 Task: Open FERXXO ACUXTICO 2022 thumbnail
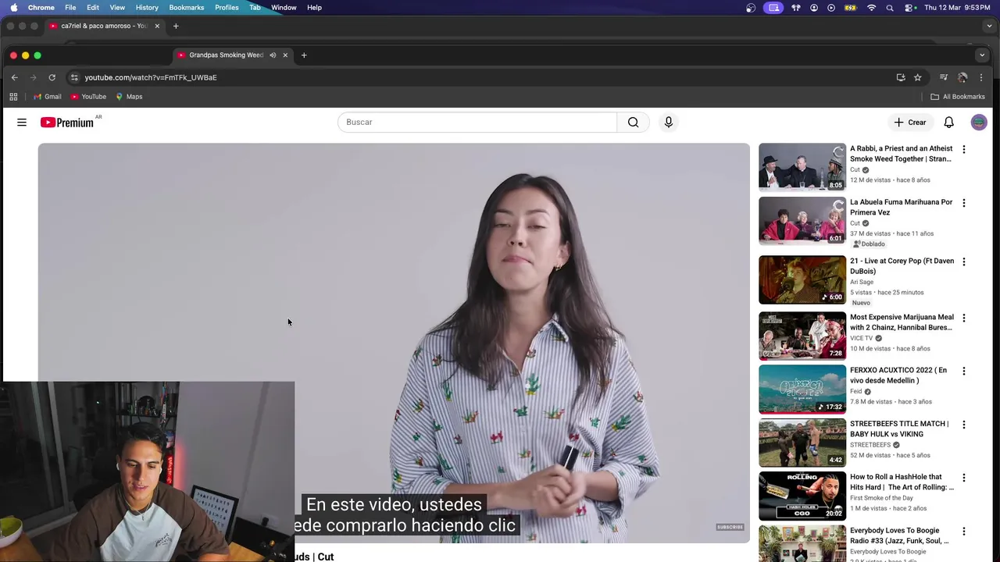pos(802,389)
